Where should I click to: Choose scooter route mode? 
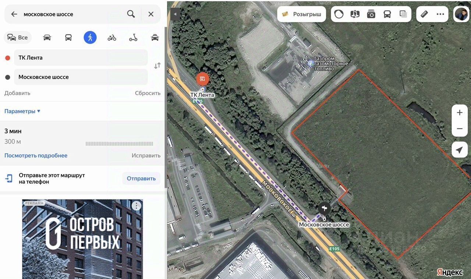[x=133, y=37]
